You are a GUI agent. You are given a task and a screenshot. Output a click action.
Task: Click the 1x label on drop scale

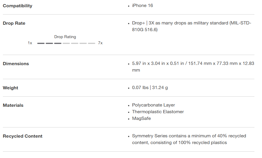[30, 43]
